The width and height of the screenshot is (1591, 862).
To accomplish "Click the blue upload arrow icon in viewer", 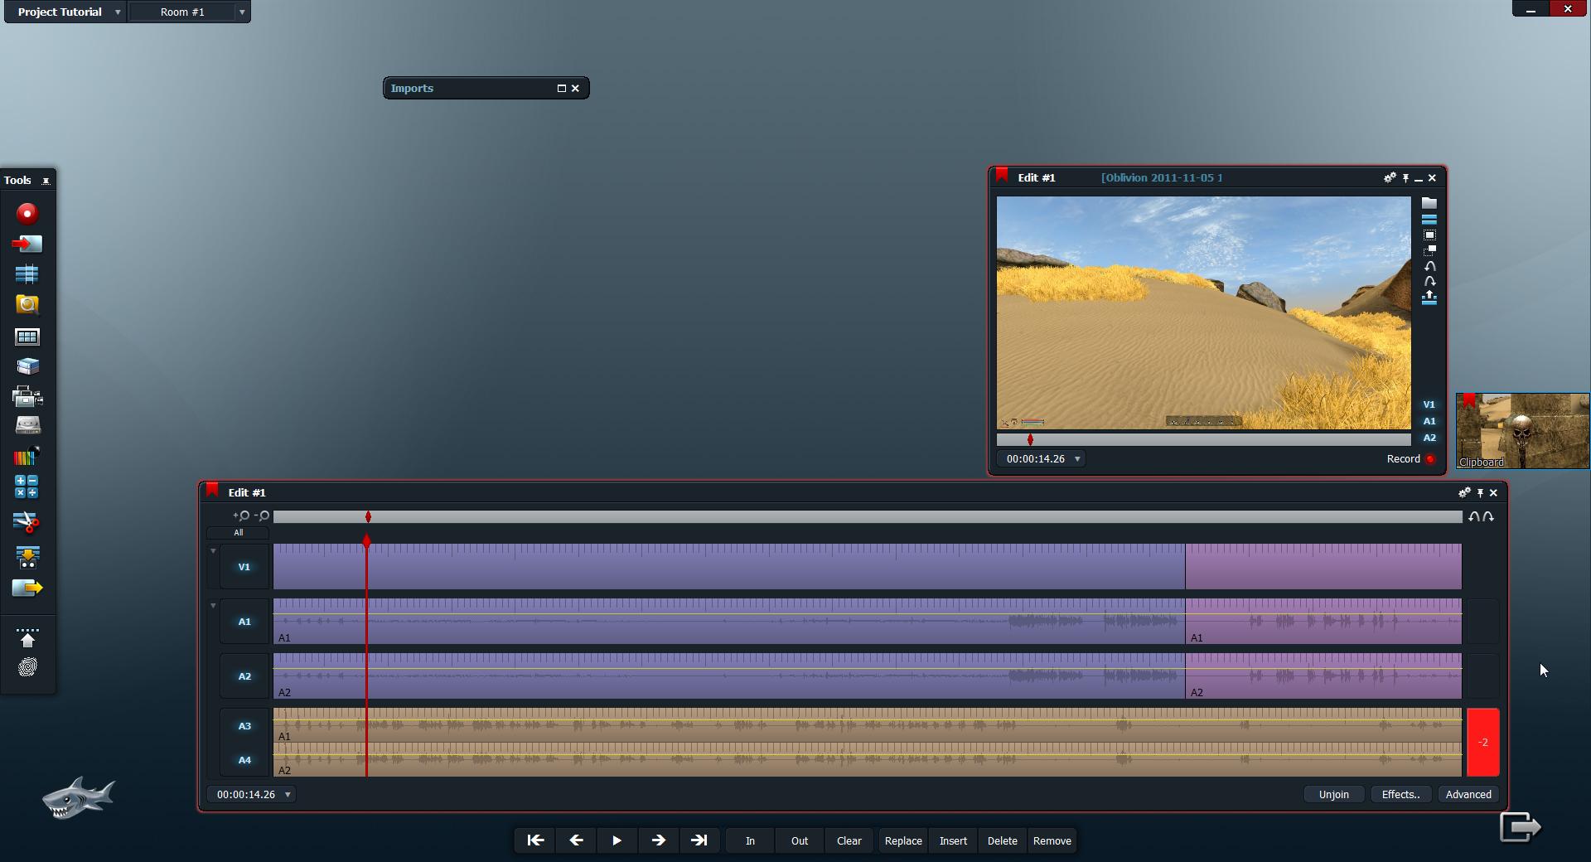I will point(1429,298).
